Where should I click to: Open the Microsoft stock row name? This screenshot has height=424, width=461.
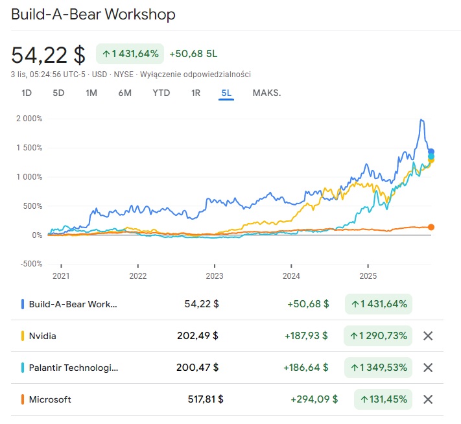tap(50, 399)
